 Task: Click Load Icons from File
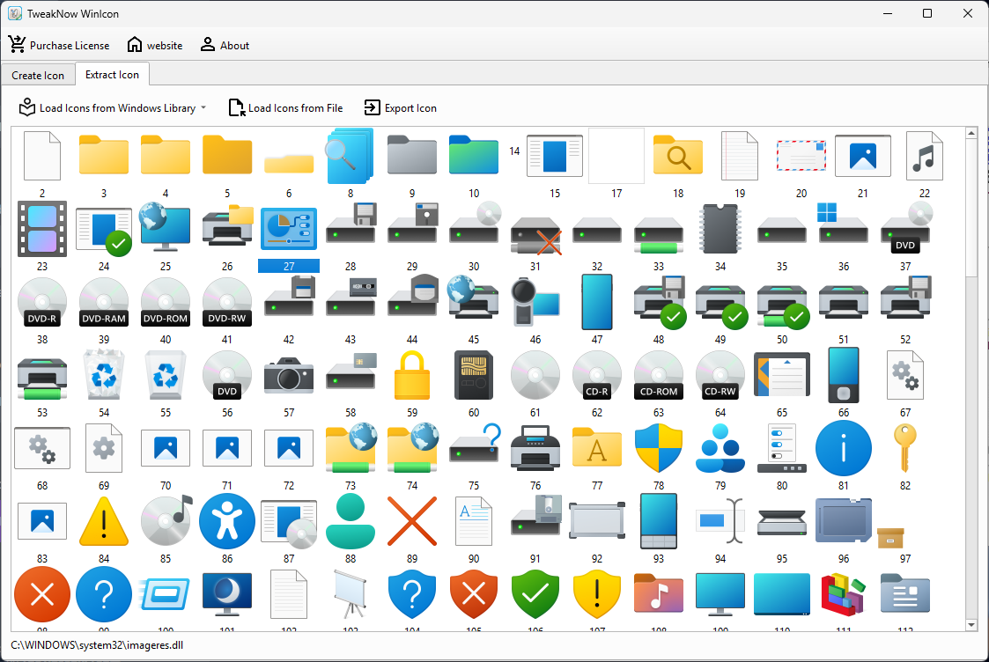[285, 107]
